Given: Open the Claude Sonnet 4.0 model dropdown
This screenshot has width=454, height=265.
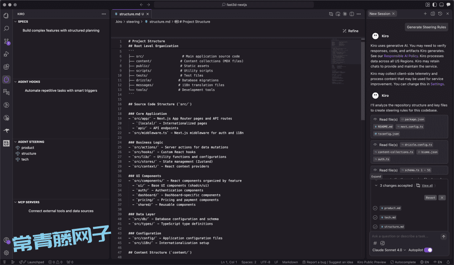Looking at the screenshot, I should pos(389,250).
